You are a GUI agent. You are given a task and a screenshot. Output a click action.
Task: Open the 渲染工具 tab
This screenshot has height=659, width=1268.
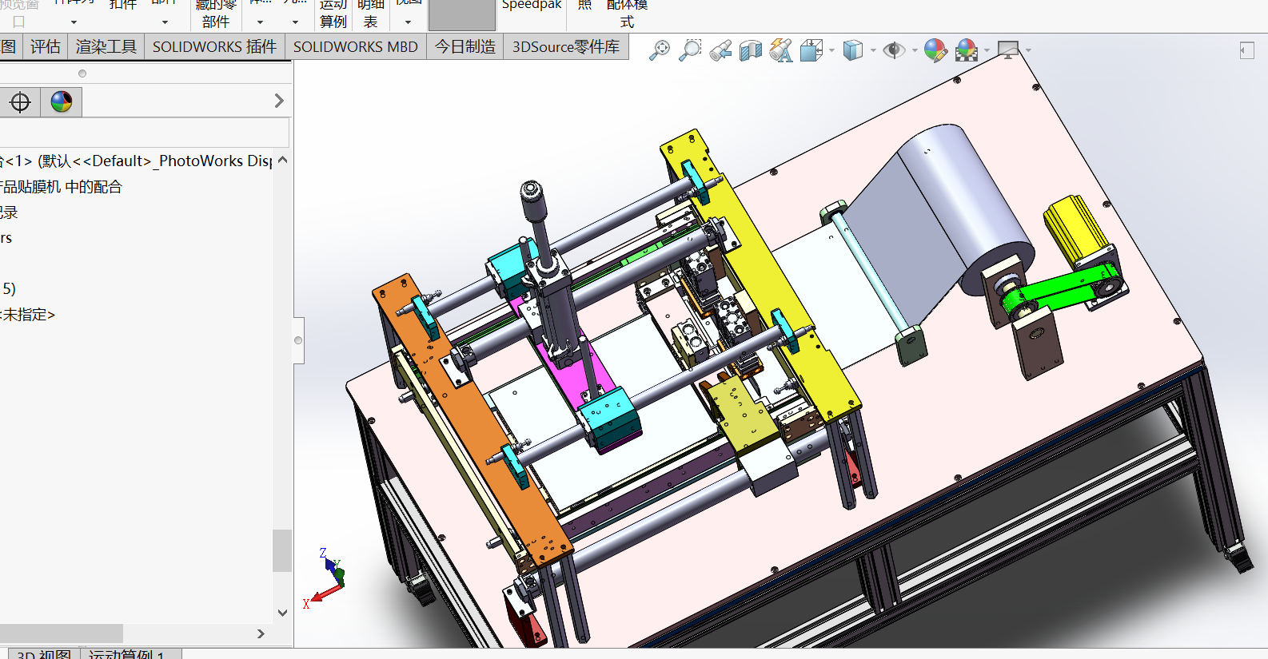point(106,47)
